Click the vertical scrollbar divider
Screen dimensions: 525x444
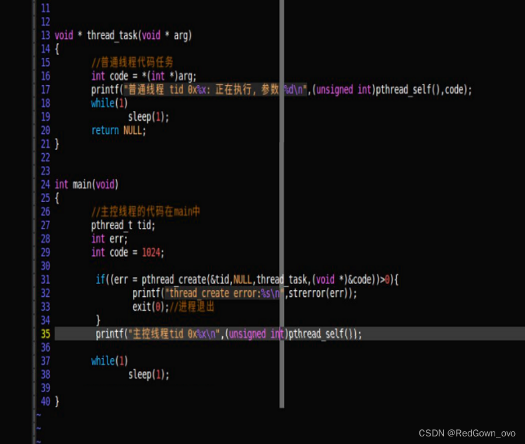[282, 204]
